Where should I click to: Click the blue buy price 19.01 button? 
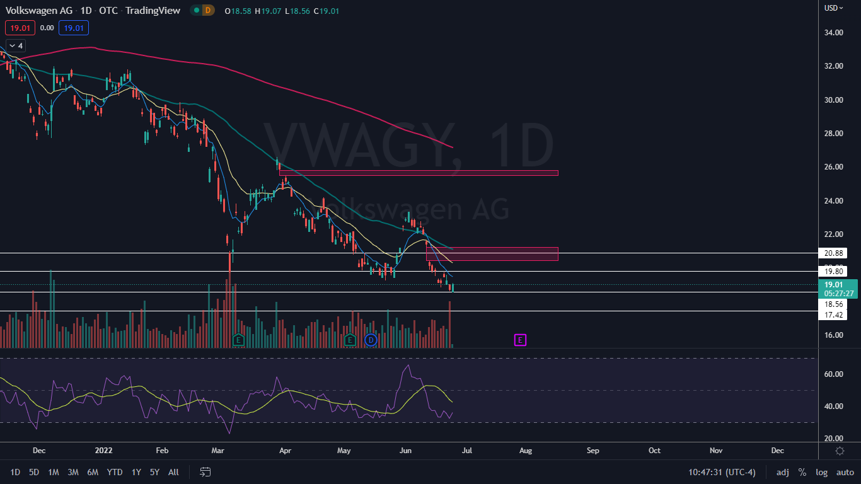point(74,28)
